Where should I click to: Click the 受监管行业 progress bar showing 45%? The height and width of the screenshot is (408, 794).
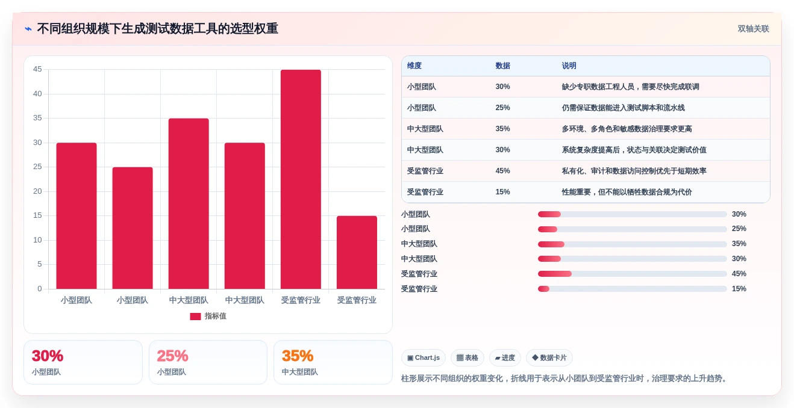click(633, 274)
